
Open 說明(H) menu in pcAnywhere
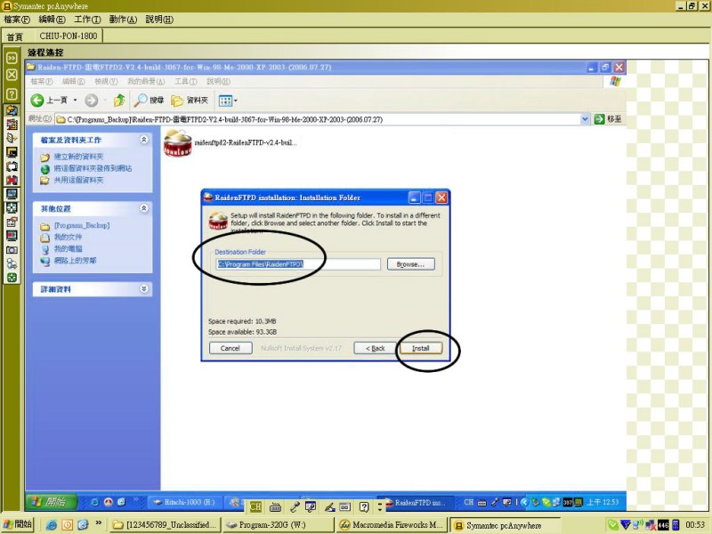point(159,20)
